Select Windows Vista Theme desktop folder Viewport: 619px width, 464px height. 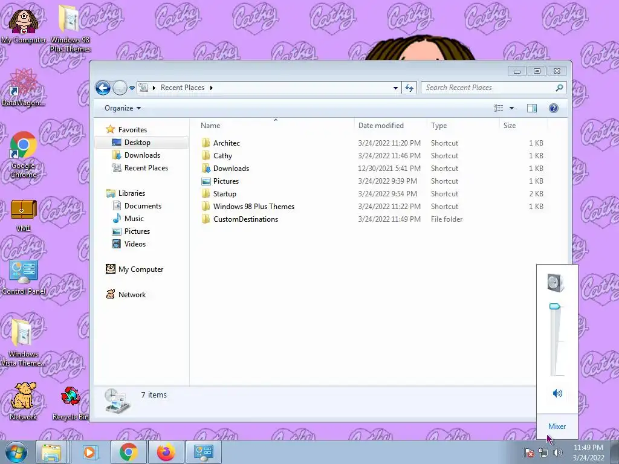(23, 343)
